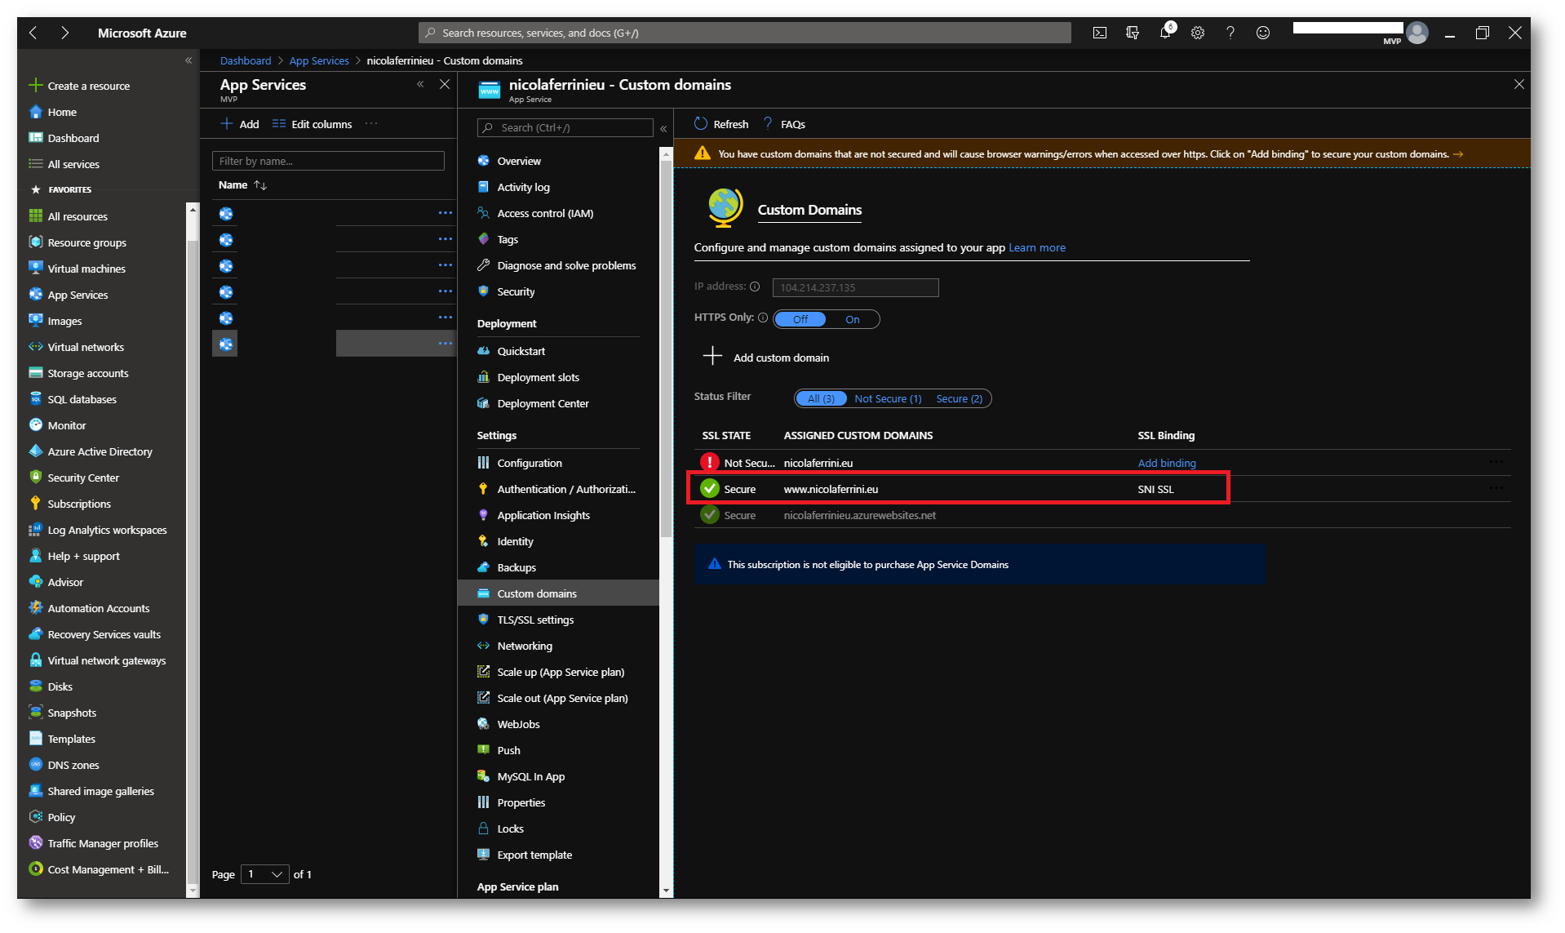Click the resource menu Search box

coord(565,128)
